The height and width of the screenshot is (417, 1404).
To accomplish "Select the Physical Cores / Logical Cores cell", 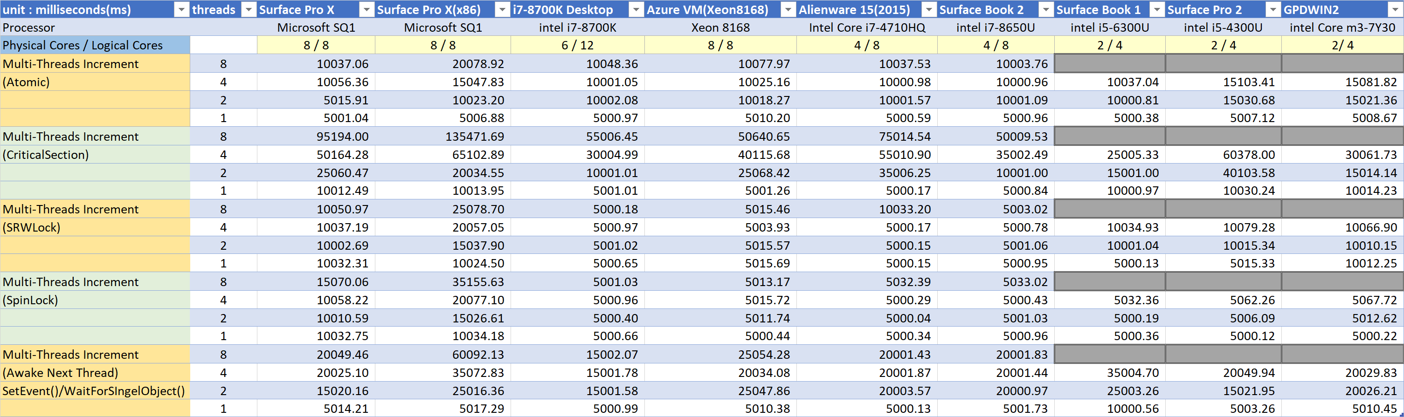I will (95, 46).
